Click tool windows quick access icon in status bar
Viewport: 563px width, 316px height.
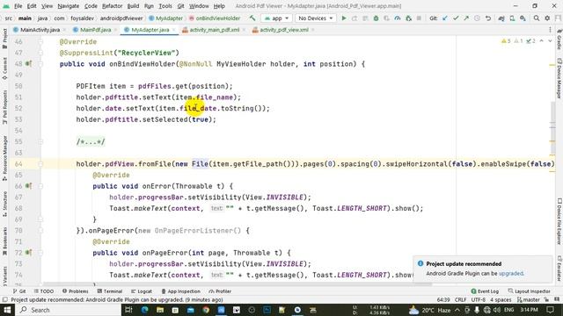click(x=4, y=299)
